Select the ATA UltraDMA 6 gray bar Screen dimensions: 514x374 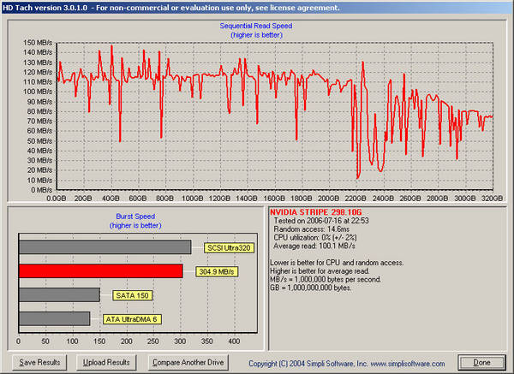coord(55,319)
